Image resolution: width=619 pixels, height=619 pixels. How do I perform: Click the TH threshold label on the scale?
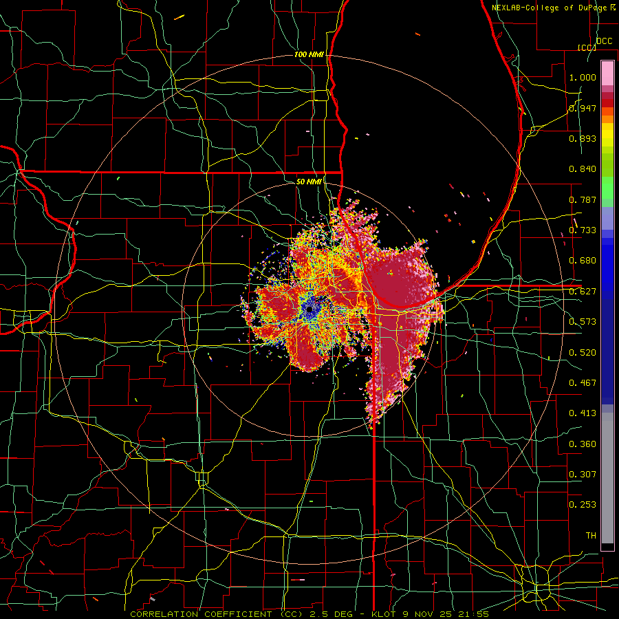click(x=591, y=536)
